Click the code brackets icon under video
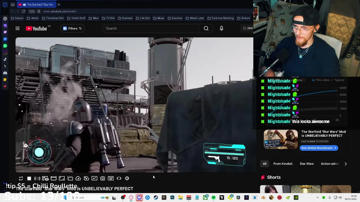 pos(119,178)
